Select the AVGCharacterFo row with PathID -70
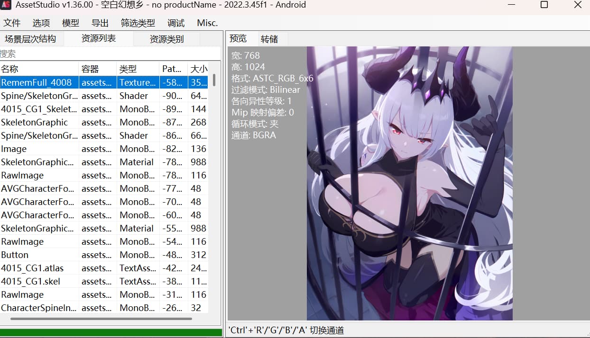590x338 pixels. pos(104,202)
